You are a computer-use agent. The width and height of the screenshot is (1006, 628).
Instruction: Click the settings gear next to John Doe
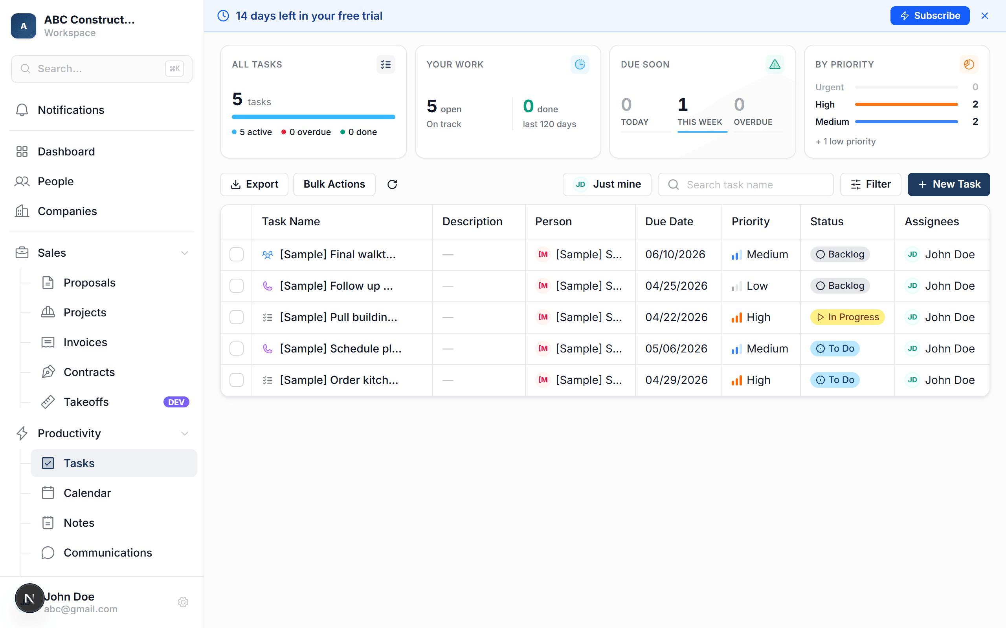[x=183, y=602]
